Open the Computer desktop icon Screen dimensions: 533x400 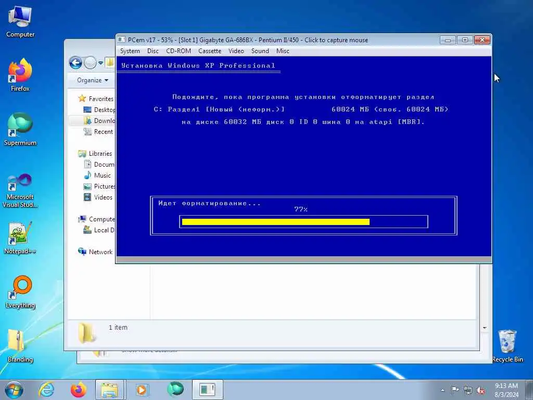point(20,22)
